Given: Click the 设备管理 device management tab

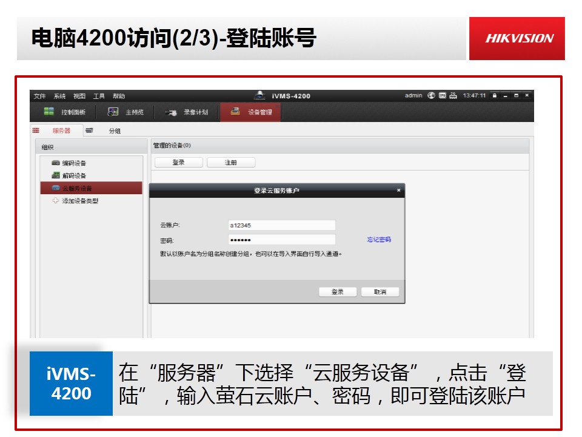Looking at the screenshot, I should click(x=252, y=112).
